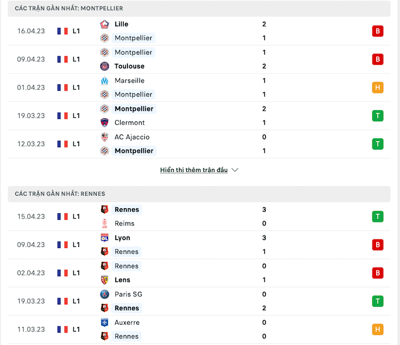The width and height of the screenshot is (400, 345).
Task: Click the France flag on 15.04.23 row
Action: point(62,216)
